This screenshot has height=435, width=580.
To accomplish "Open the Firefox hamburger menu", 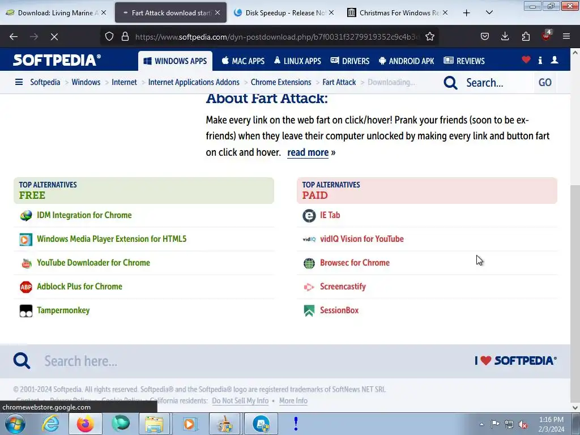I will coord(566,37).
